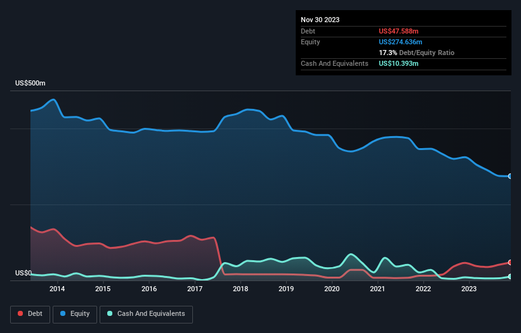Click the US$47.588m debt value in the tooltip
Screen dimensions: 521x333
(x=400, y=31)
